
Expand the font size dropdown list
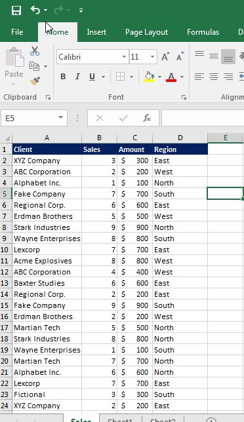coord(152,57)
